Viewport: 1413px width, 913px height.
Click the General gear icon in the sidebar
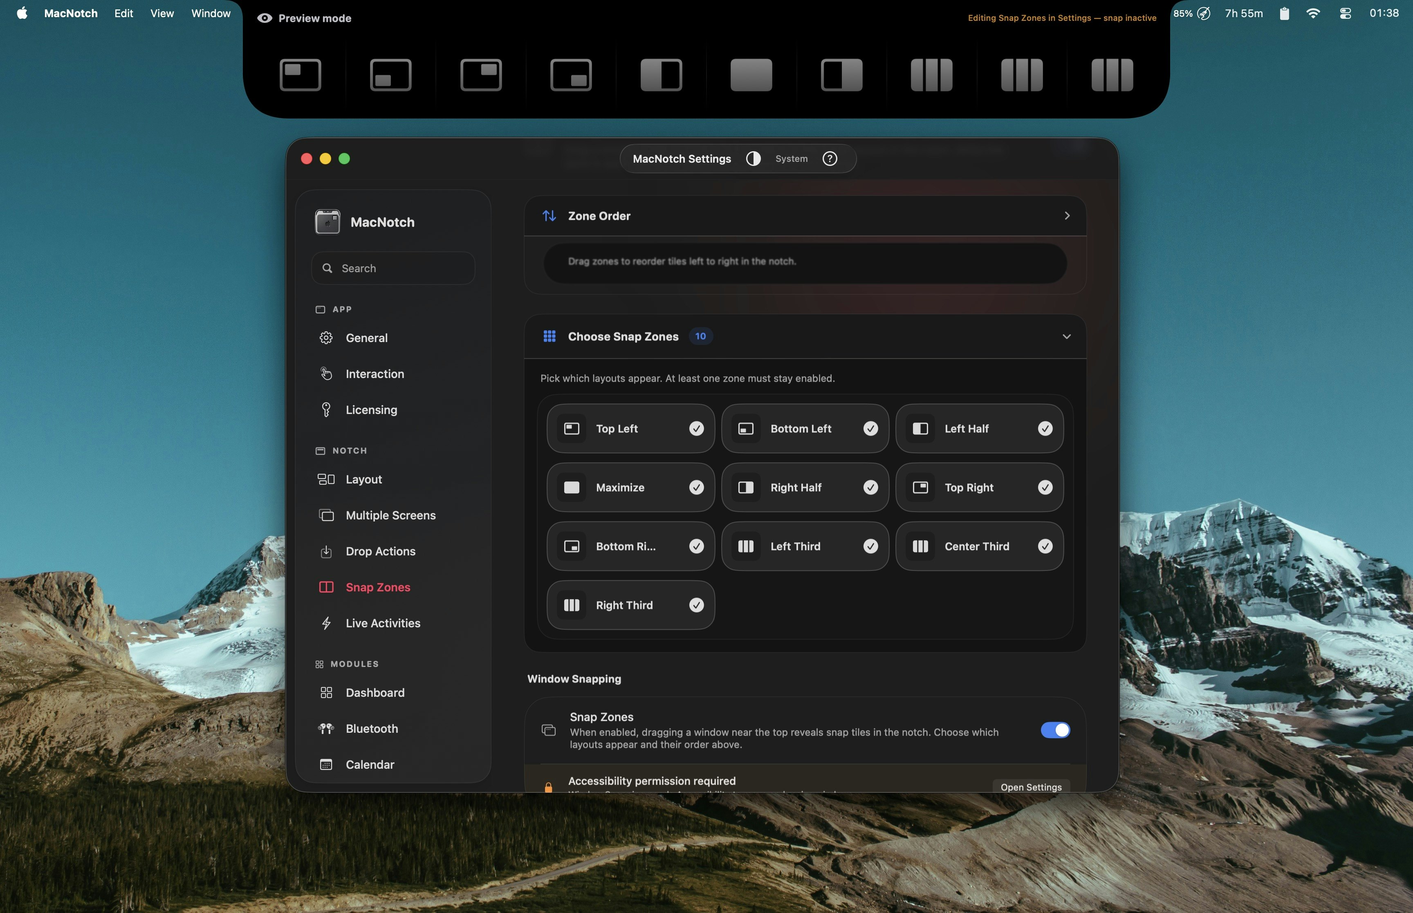[326, 338]
